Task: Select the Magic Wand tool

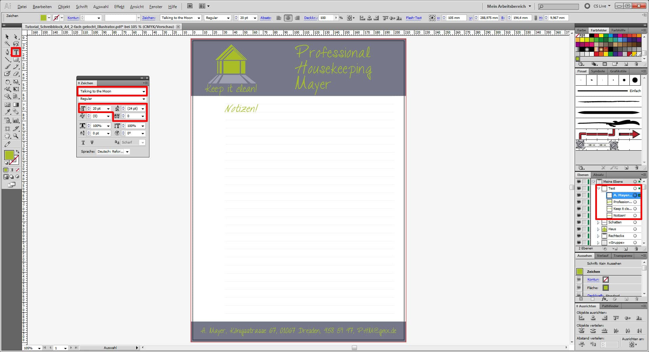Action: click(x=7, y=44)
